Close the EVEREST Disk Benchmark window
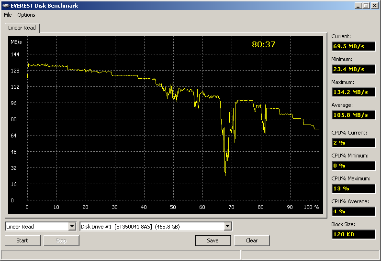The image size is (381, 261). pos(375,6)
